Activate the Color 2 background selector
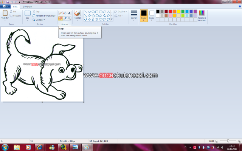Viewport: 242px width, 151px height. [x=152, y=15]
